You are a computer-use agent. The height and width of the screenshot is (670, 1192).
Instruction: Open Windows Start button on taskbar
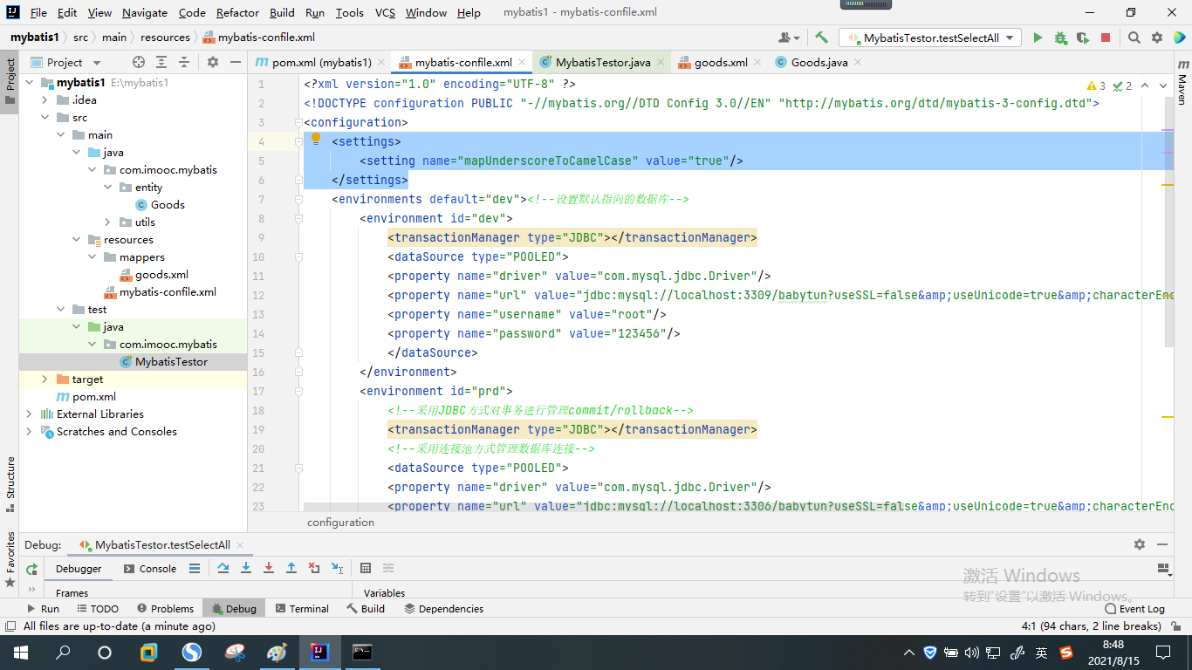click(20, 652)
